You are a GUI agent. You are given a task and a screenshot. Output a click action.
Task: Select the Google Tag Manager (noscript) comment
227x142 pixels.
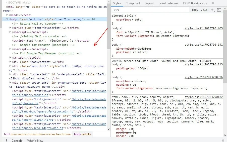[x=43, y=45]
